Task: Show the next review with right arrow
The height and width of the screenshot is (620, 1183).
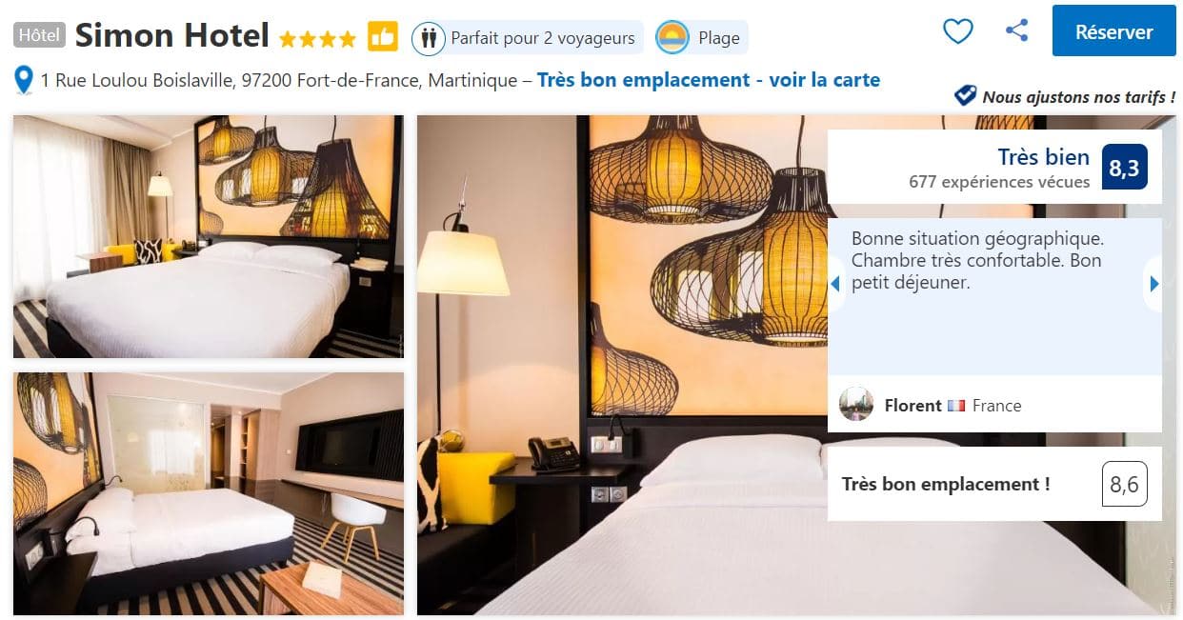Action: point(1154,284)
